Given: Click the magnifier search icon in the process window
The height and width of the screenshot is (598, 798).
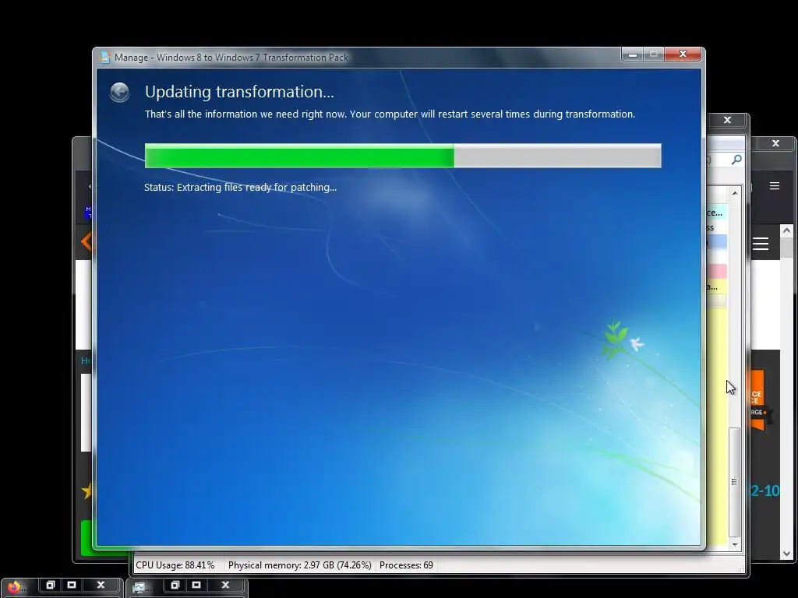Looking at the screenshot, I should pyautogui.click(x=736, y=160).
